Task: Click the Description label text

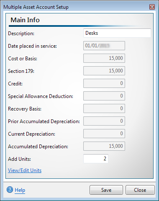Action: 21,33
